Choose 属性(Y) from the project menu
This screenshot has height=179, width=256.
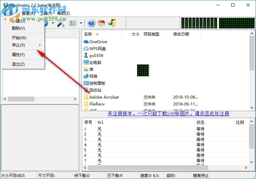[x=18, y=55]
